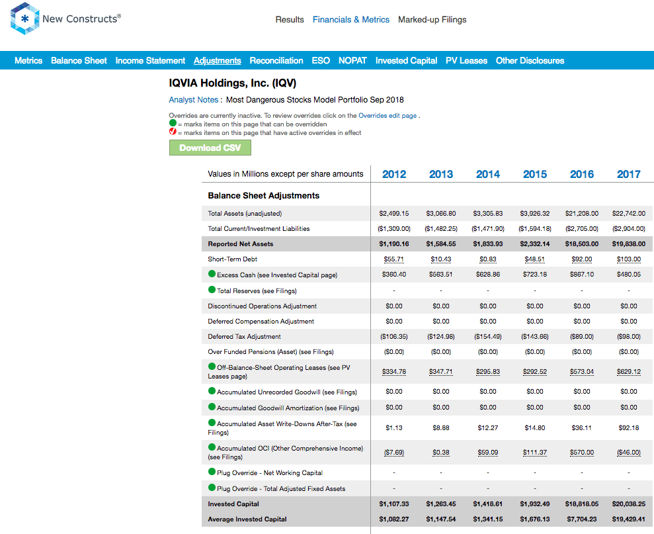This screenshot has height=534, width=654.
Task: Open 2014 Short-Term Debt value $0.83
Action: coord(488,259)
